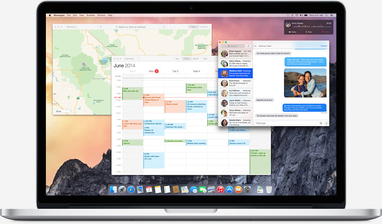Click current location arrow in Maps

click(100, 27)
